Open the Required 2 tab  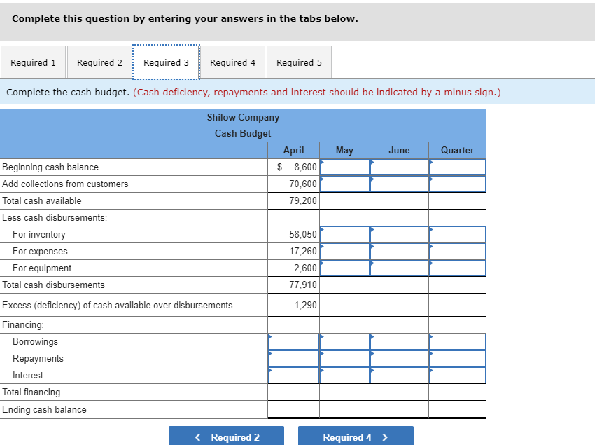pos(99,62)
